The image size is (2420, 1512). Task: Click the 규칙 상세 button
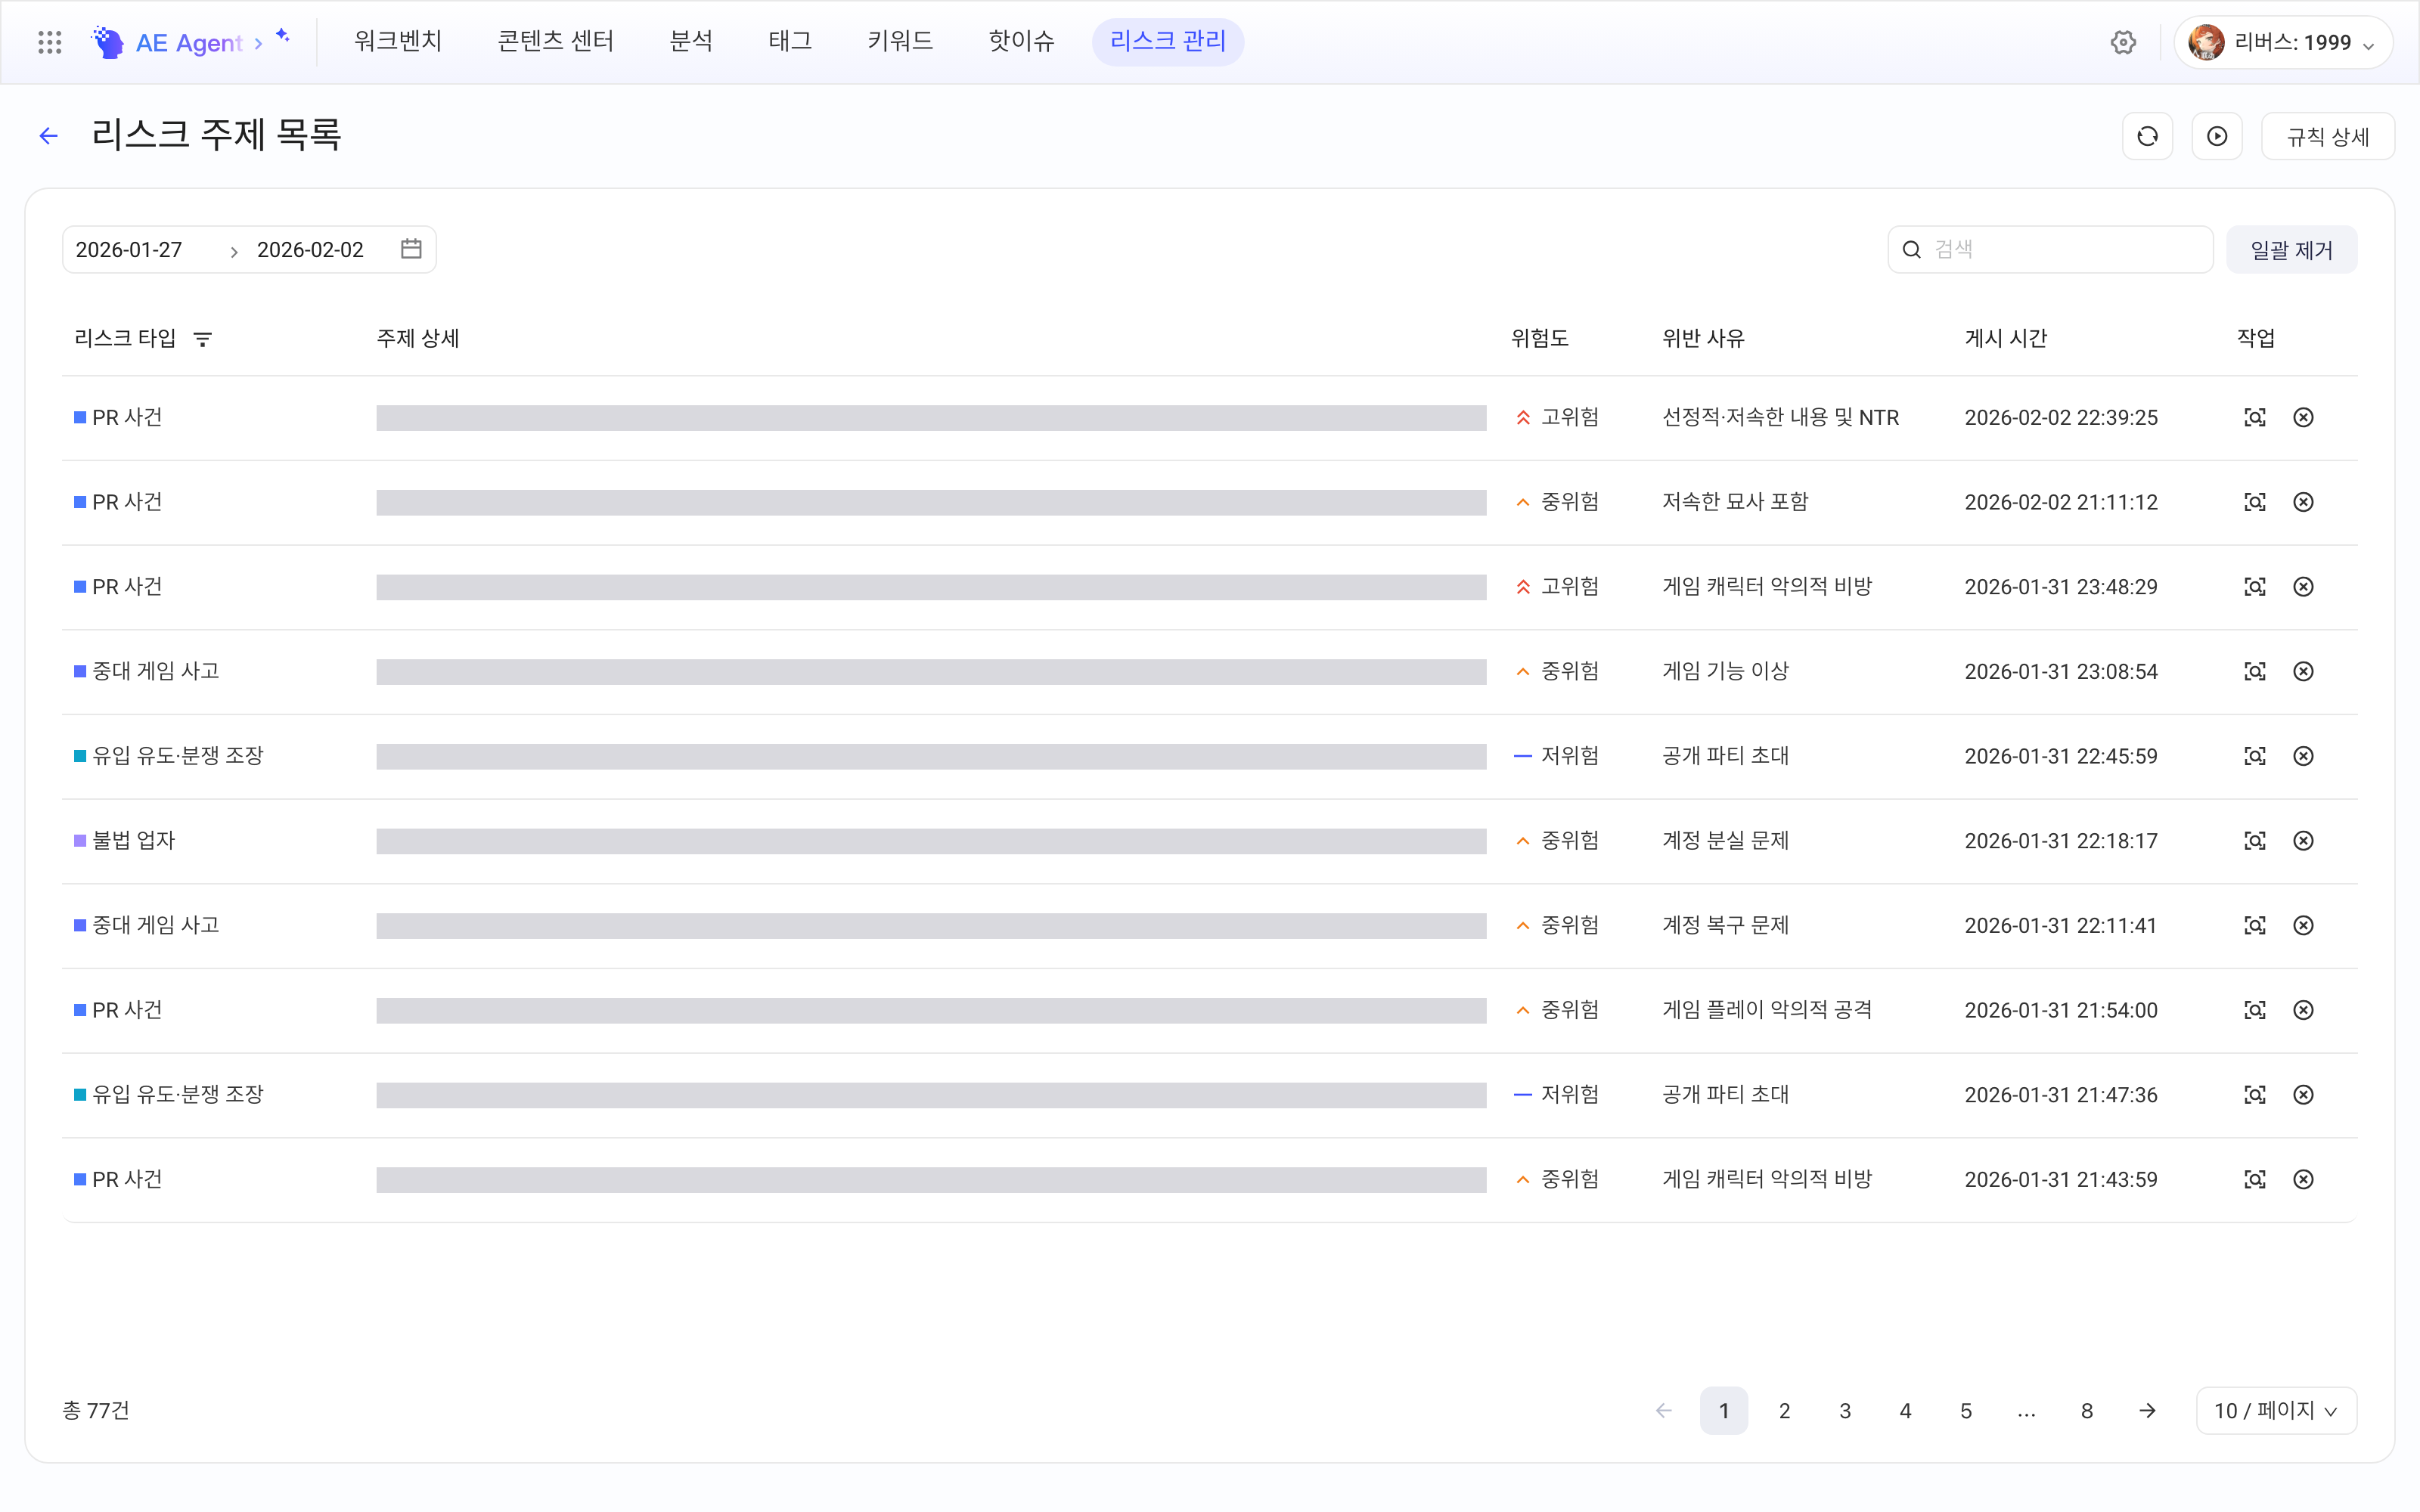point(2328,136)
